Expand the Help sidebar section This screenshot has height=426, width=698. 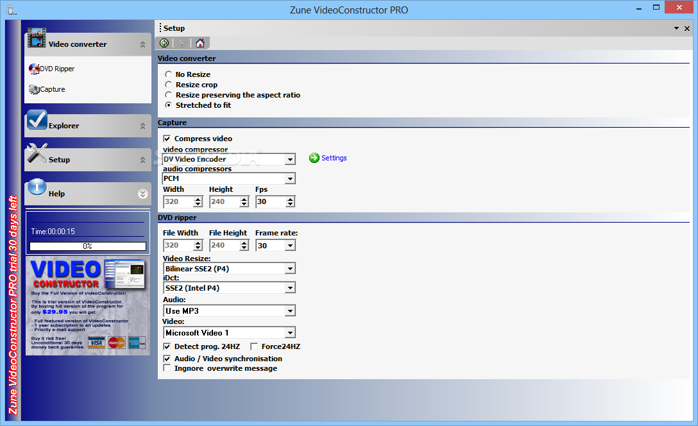coord(142,194)
